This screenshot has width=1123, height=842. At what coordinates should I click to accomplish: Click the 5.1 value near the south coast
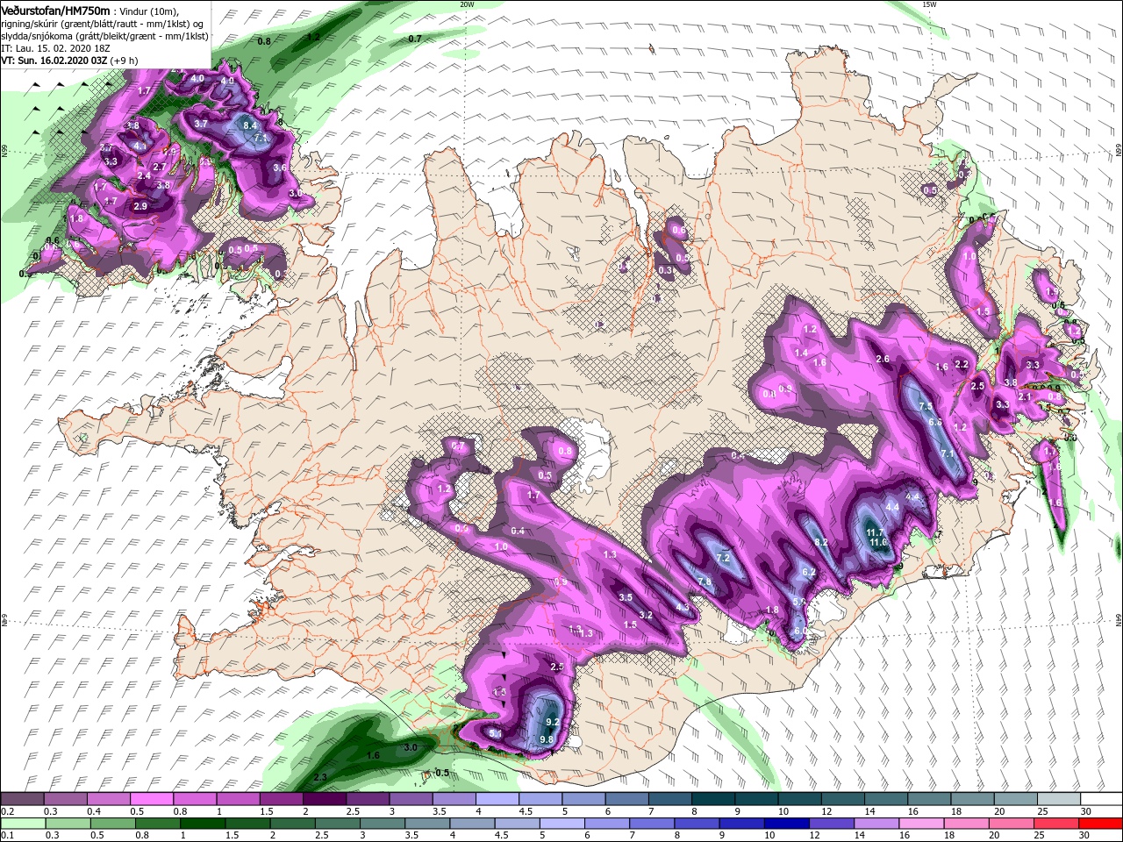[495, 733]
